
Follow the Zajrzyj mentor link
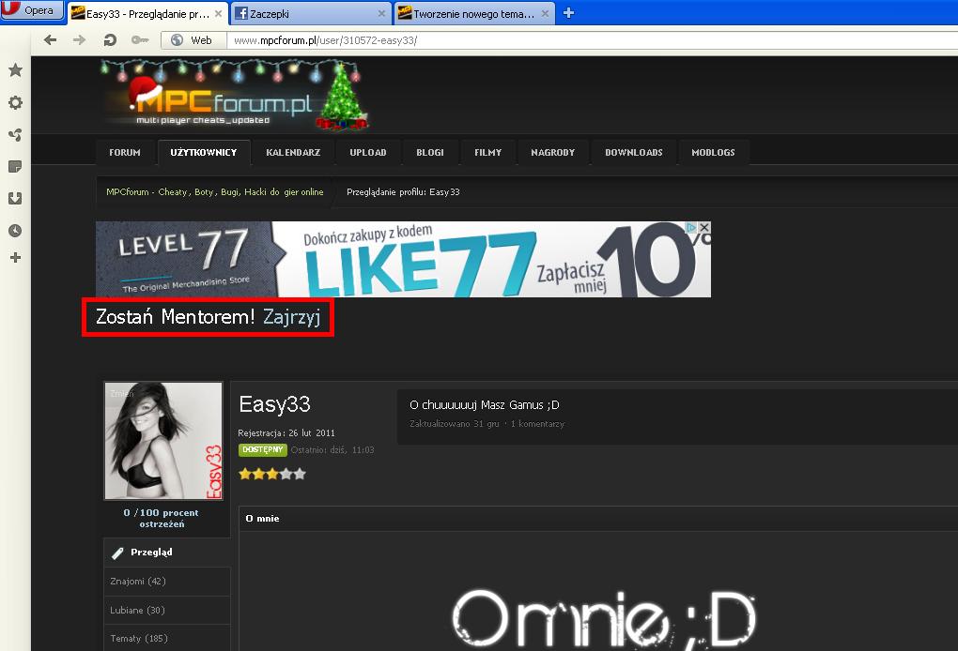click(291, 317)
